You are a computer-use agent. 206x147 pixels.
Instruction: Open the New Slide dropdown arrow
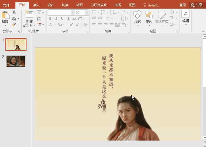pyautogui.click(x=35, y=25)
